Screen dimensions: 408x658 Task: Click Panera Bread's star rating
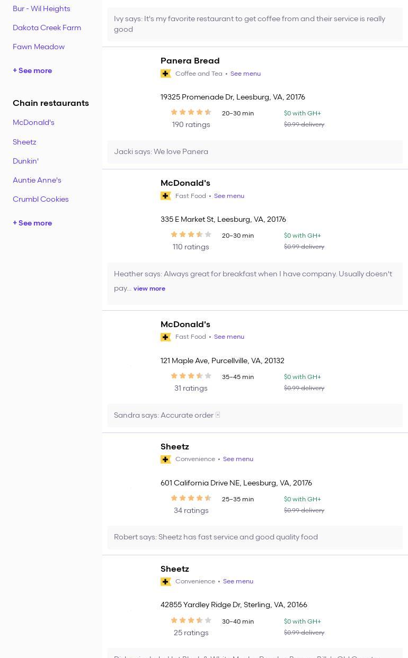pos(191,112)
